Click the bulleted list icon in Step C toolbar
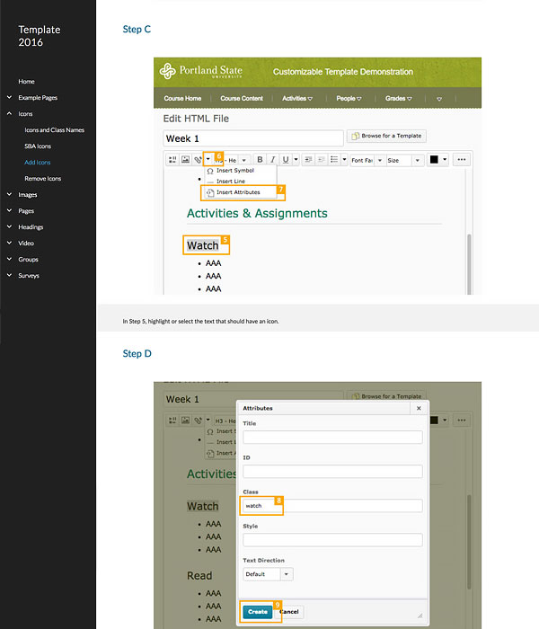Viewport: 539px width, 629px height. tap(334, 160)
